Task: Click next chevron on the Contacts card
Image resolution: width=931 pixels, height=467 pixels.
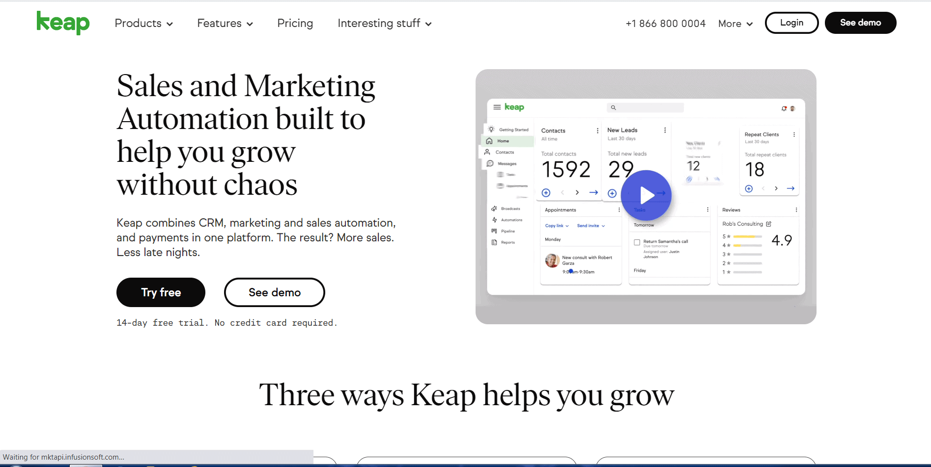Action: (x=577, y=192)
